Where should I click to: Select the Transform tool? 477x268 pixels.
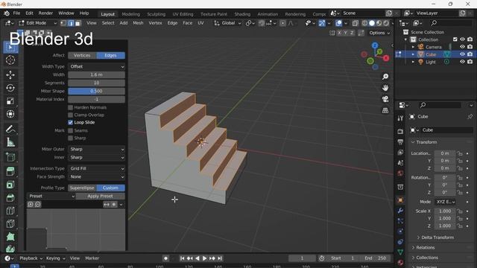(10, 114)
